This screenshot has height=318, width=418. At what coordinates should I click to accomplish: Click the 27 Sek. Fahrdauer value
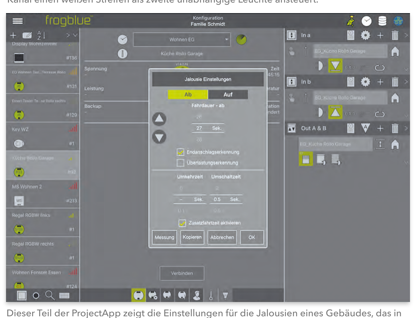click(x=208, y=128)
